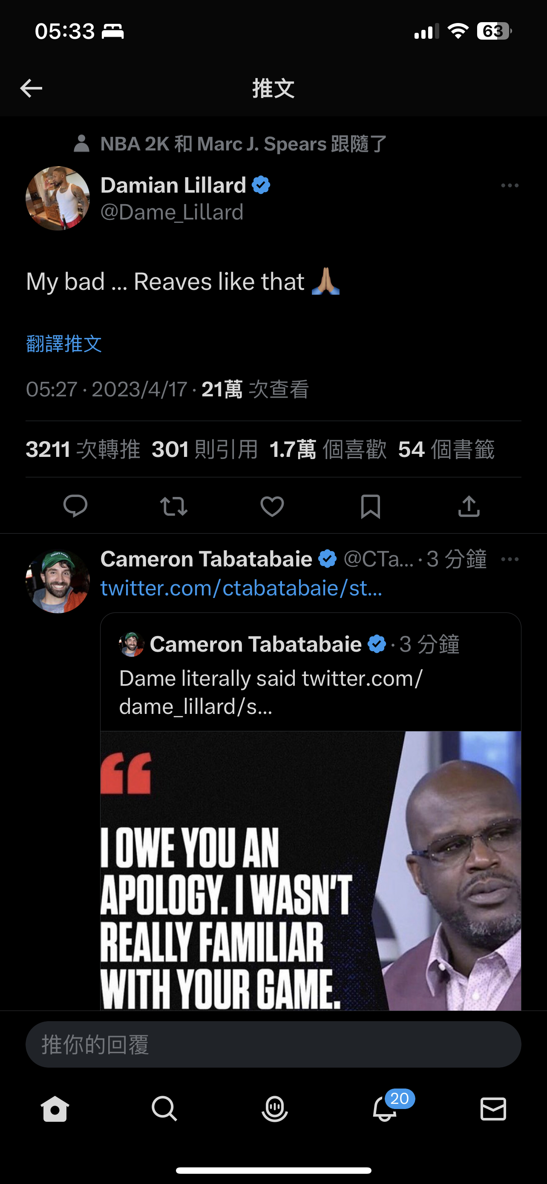
Task: Open the Messages envelope tab
Action: [x=493, y=1109]
